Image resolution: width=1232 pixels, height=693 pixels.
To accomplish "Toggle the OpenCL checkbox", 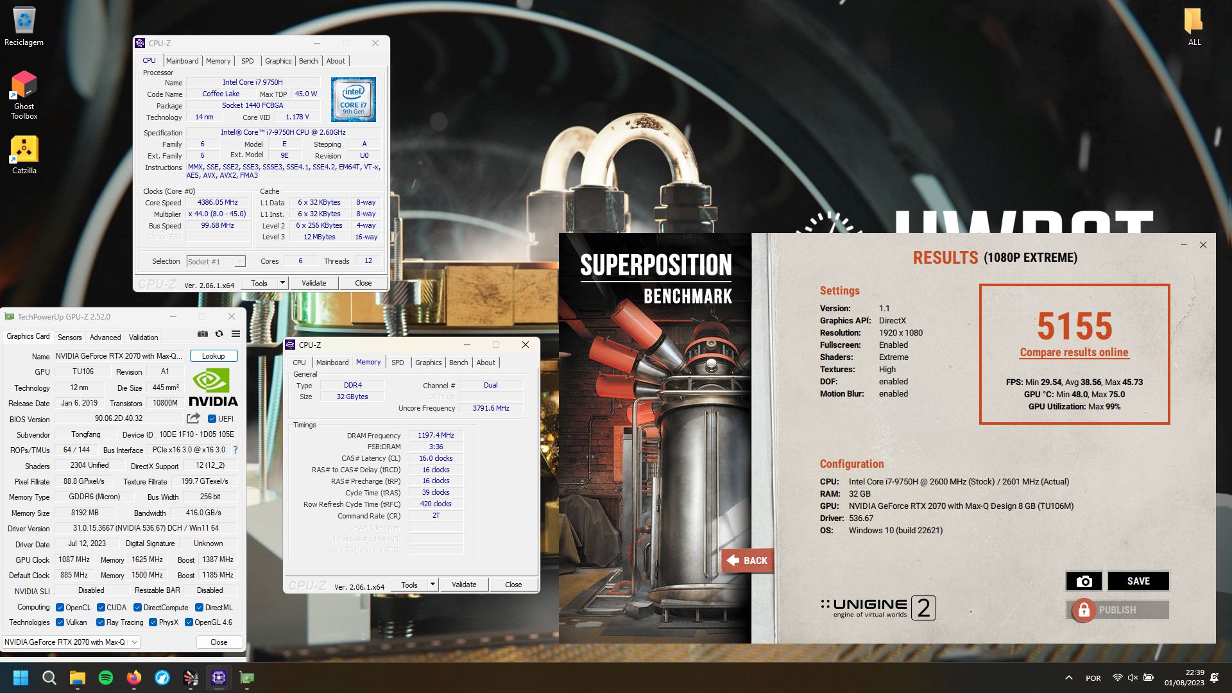I will coord(60,608).
